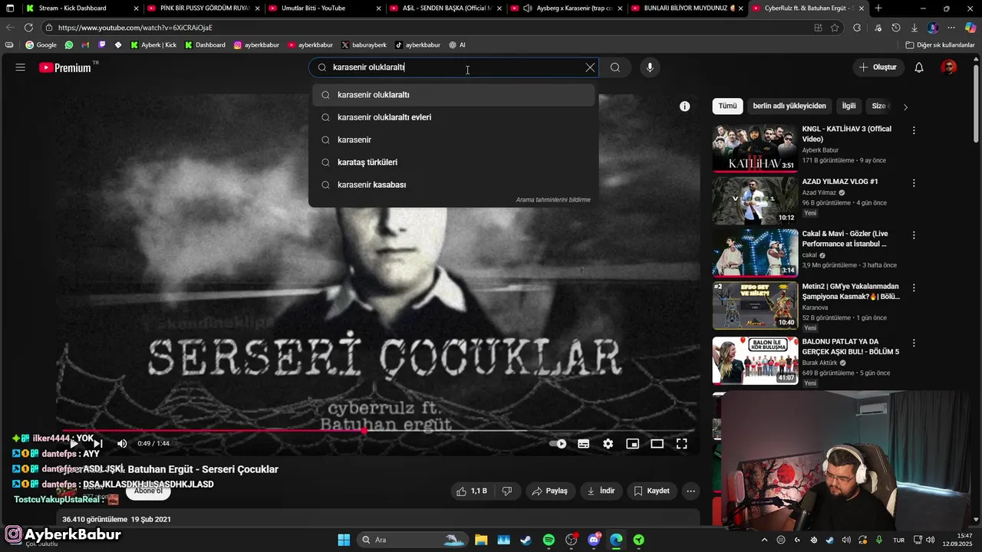Like the video with 1,1 B
Image resolution: width=982 pixels, height=552 pixels.
click(472, 491)
